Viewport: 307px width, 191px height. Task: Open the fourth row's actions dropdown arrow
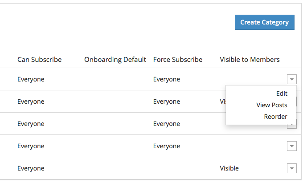click(x=292, y=146)
